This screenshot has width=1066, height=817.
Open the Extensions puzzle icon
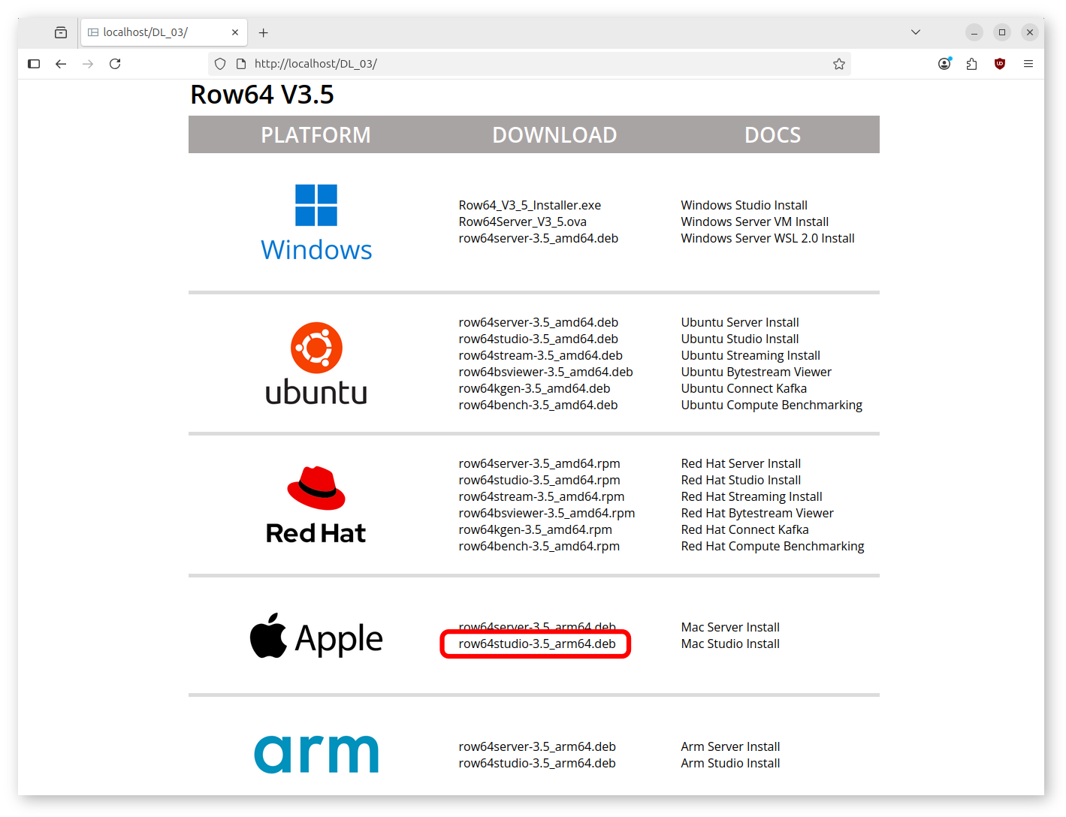click(971, 64)
